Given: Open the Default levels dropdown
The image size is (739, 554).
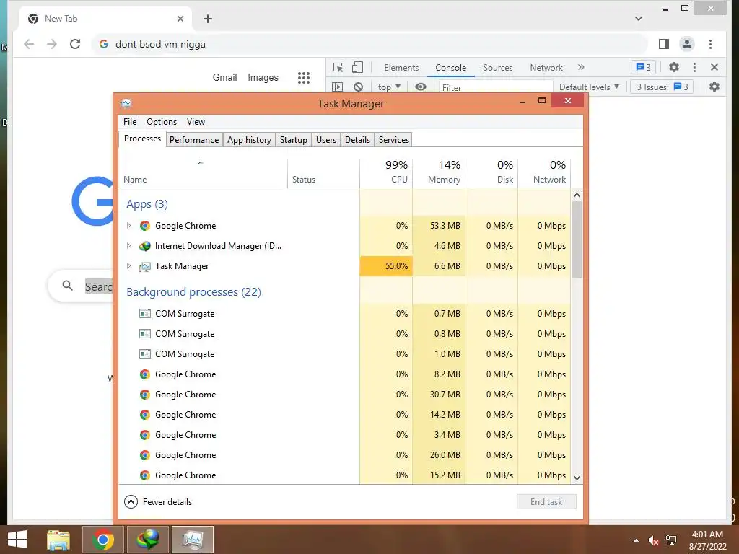Looking at the screenshot, I should pyautogui.click(x=589, y=87).
